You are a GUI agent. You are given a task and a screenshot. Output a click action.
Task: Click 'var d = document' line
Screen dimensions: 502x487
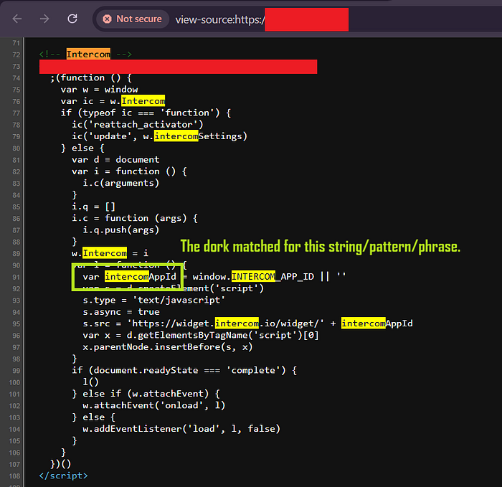(115, 160)
